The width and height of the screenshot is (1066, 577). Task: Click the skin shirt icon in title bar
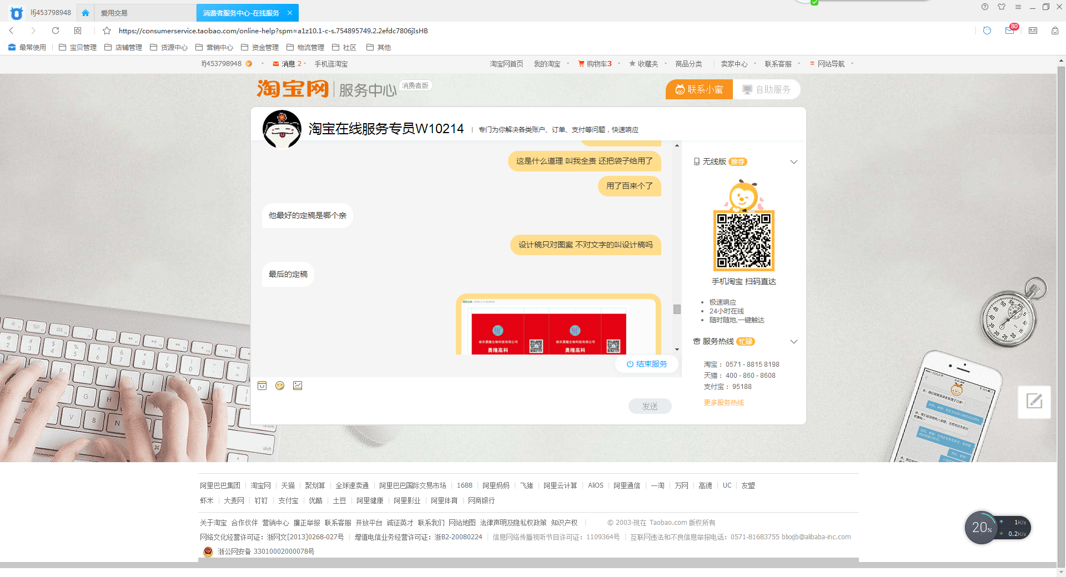1002,7
